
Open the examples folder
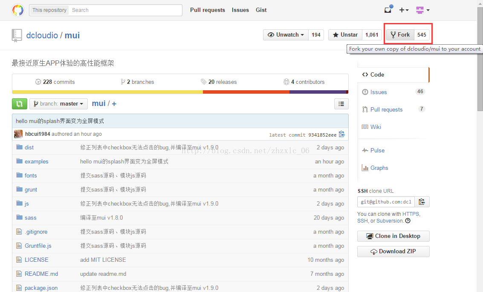(x=36, y=162)
